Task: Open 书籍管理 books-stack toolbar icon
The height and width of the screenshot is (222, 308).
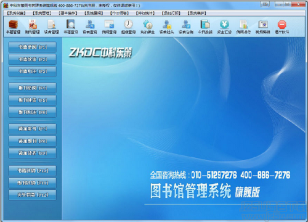Action: pos(14,27)
